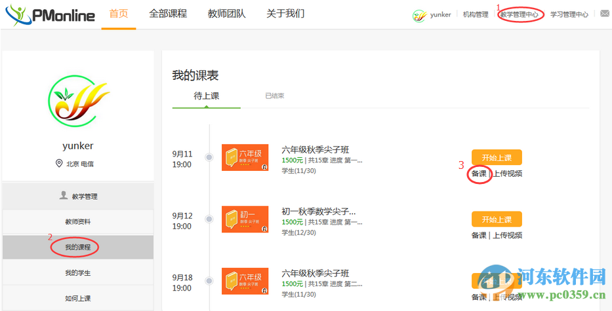The image size is (612, 311).
Task: Open the 9月18 六年级 course thumbnail
Action: click(245, 281)
